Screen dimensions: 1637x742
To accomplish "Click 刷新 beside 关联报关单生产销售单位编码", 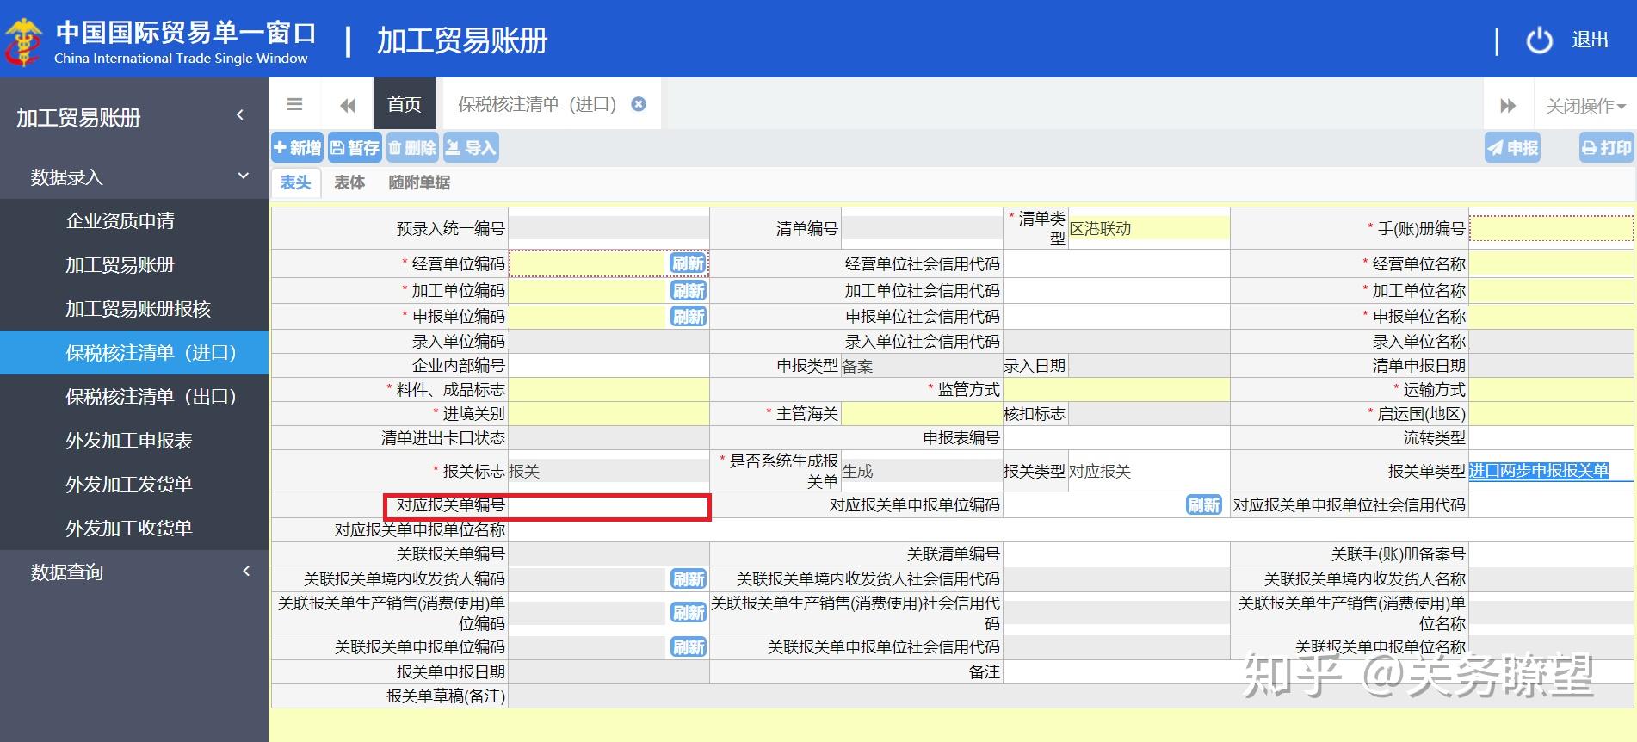I will [689, 612].
